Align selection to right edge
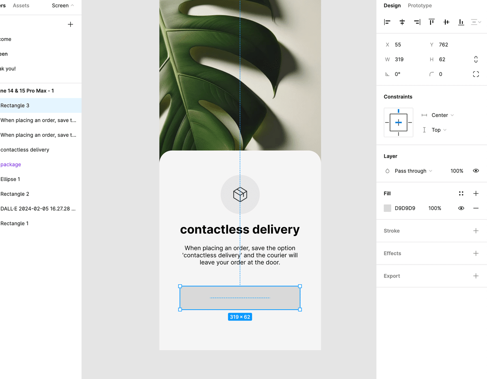The image size is (487, 379). coord(417,22)
